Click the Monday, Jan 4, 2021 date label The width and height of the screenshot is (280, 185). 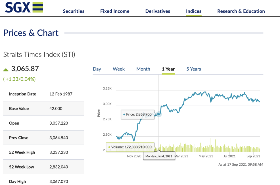(159, 156)
